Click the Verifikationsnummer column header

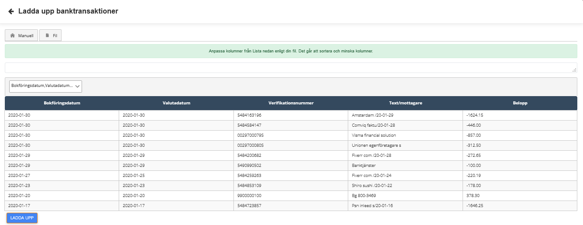291,103
